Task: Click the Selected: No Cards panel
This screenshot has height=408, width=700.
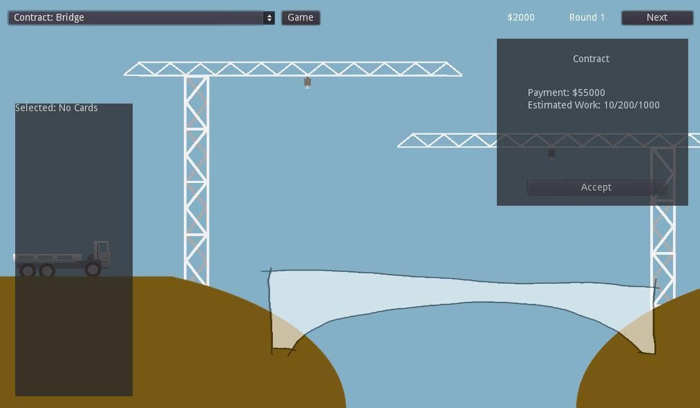Action: (74, 250)
